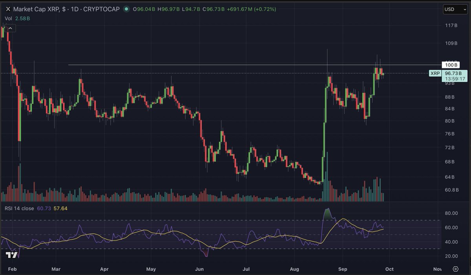This screenshot has height=275, width=471.
Task: Click the Vol 2.58B indicator label
Action: pos(17,18)
